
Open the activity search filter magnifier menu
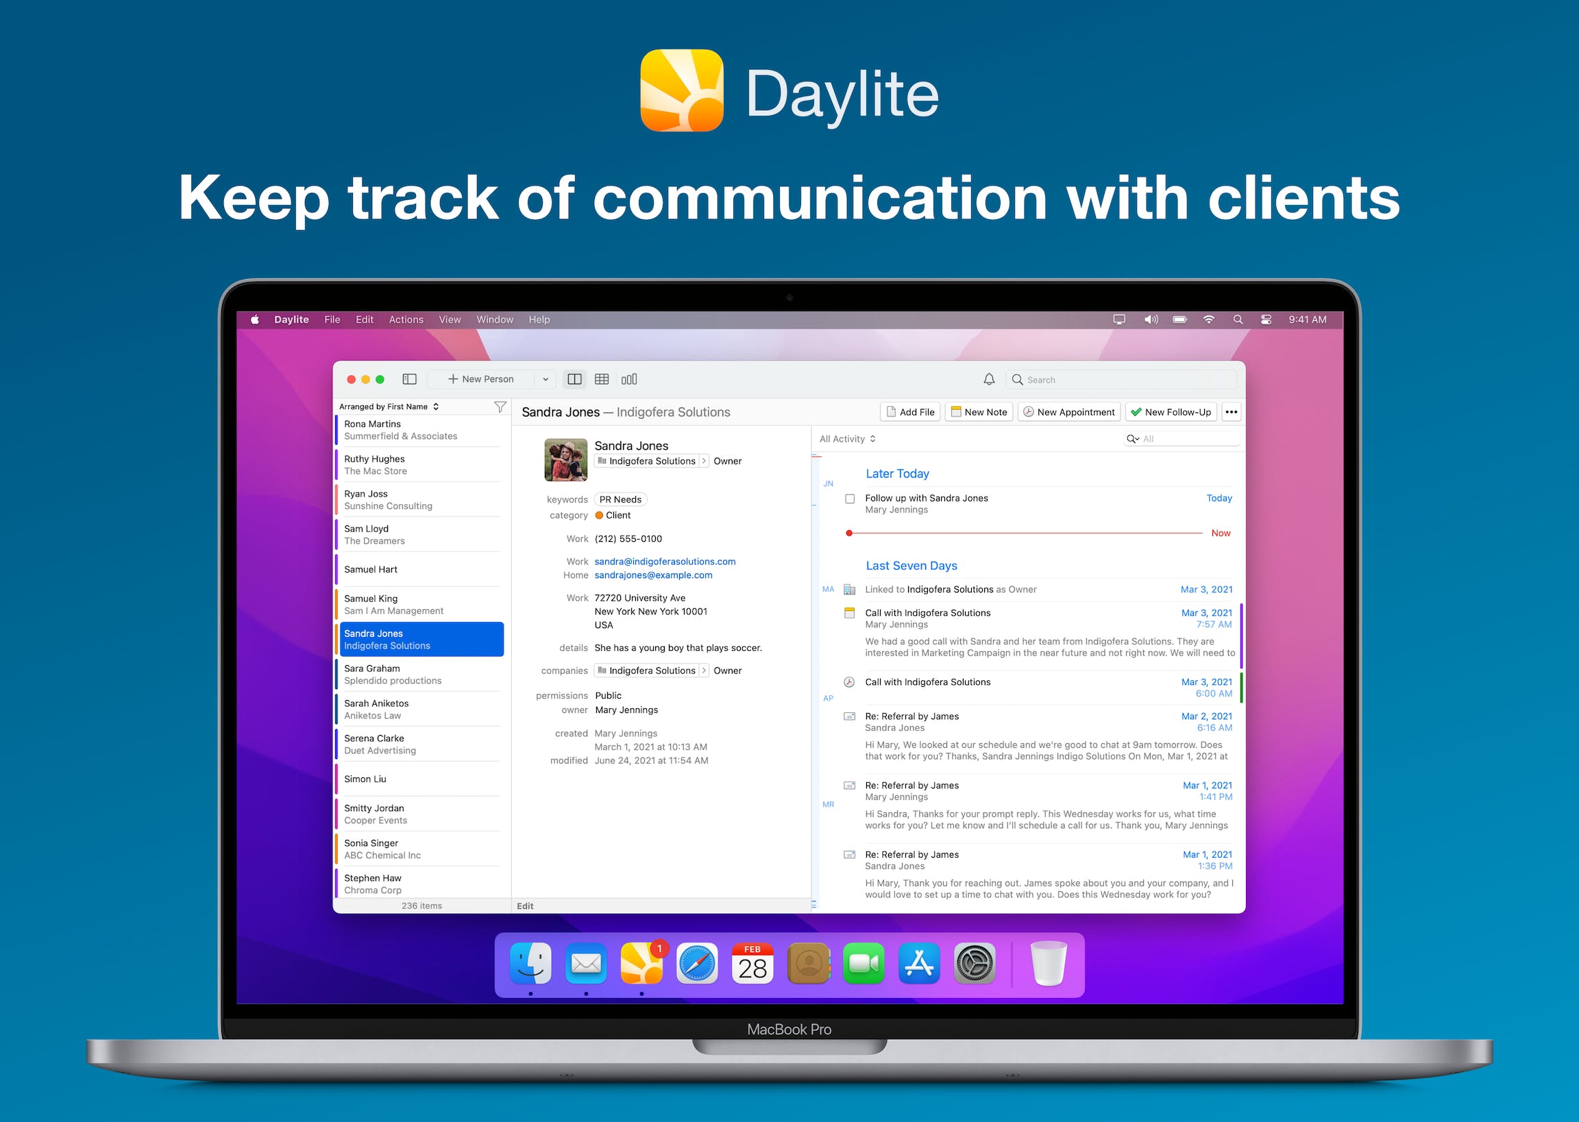click(1133, 438)
